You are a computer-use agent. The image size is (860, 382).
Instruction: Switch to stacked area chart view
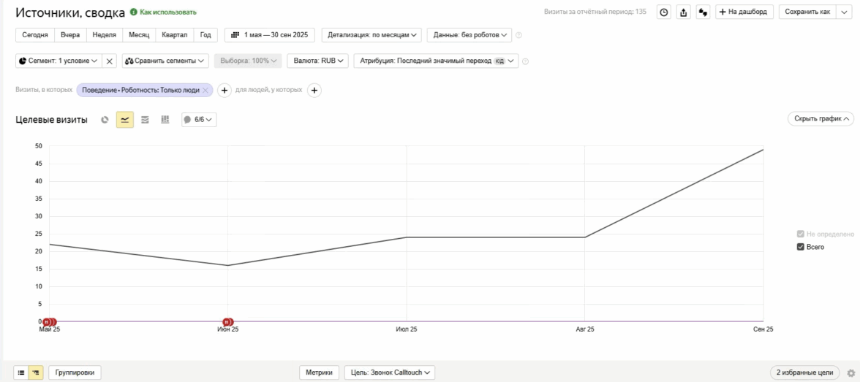(x=145, y=120)
